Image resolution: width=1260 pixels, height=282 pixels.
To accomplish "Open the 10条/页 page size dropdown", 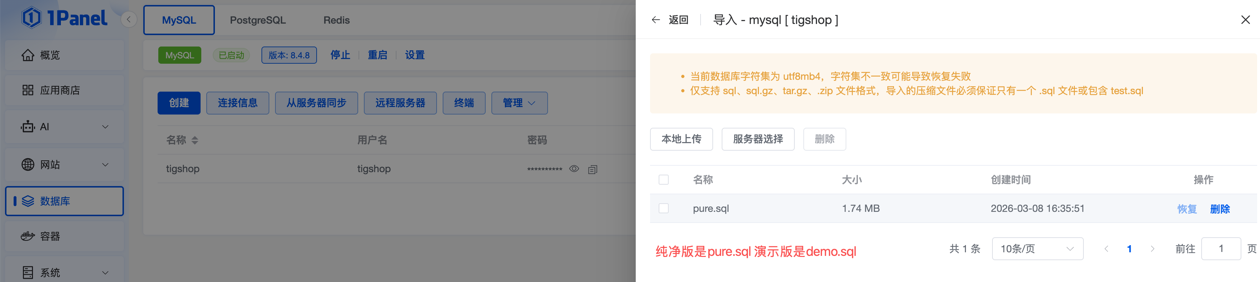I will 1037,249.
